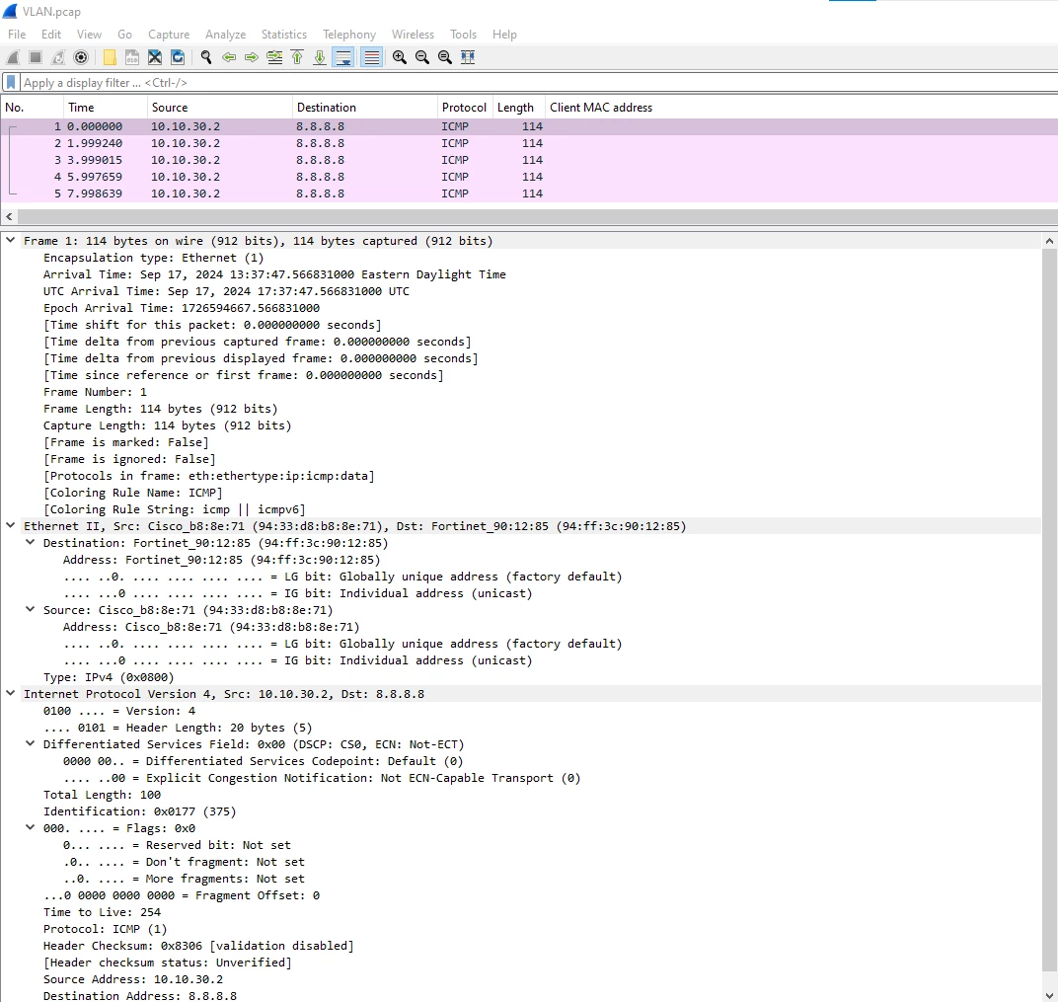Open the Go menu
The width and height of the screenshot is (1058, 1002).
(124, 35)
